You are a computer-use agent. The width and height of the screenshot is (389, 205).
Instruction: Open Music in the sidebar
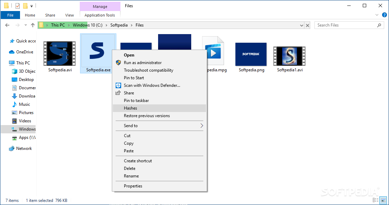(x=21, y=104)
